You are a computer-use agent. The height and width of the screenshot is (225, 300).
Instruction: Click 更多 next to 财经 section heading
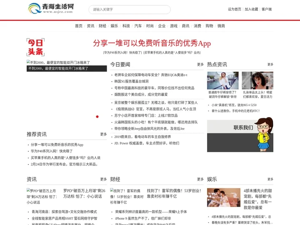tap(200, 179)
